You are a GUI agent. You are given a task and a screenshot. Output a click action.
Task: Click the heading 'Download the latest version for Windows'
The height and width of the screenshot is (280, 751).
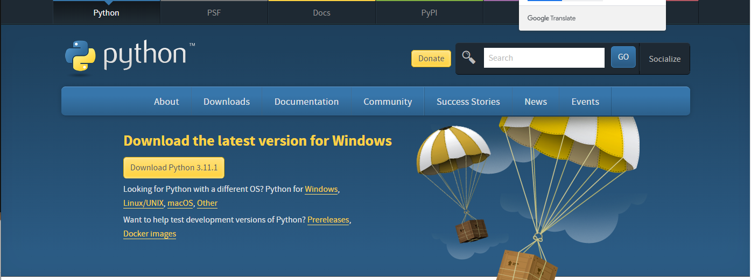(x=257, y=141)
